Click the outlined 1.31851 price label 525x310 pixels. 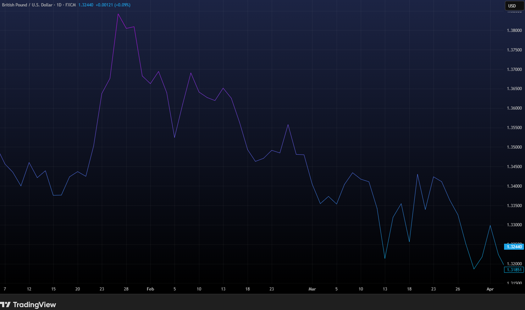(514, 270)
